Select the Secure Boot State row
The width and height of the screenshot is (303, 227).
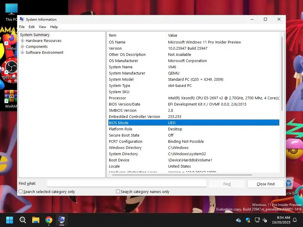194,135
